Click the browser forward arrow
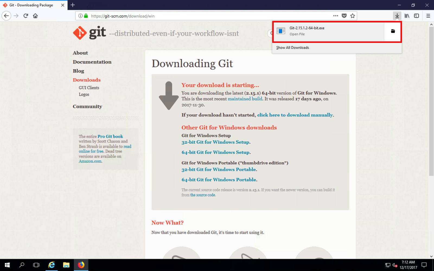434x271 pixels. tap(16, 16)
